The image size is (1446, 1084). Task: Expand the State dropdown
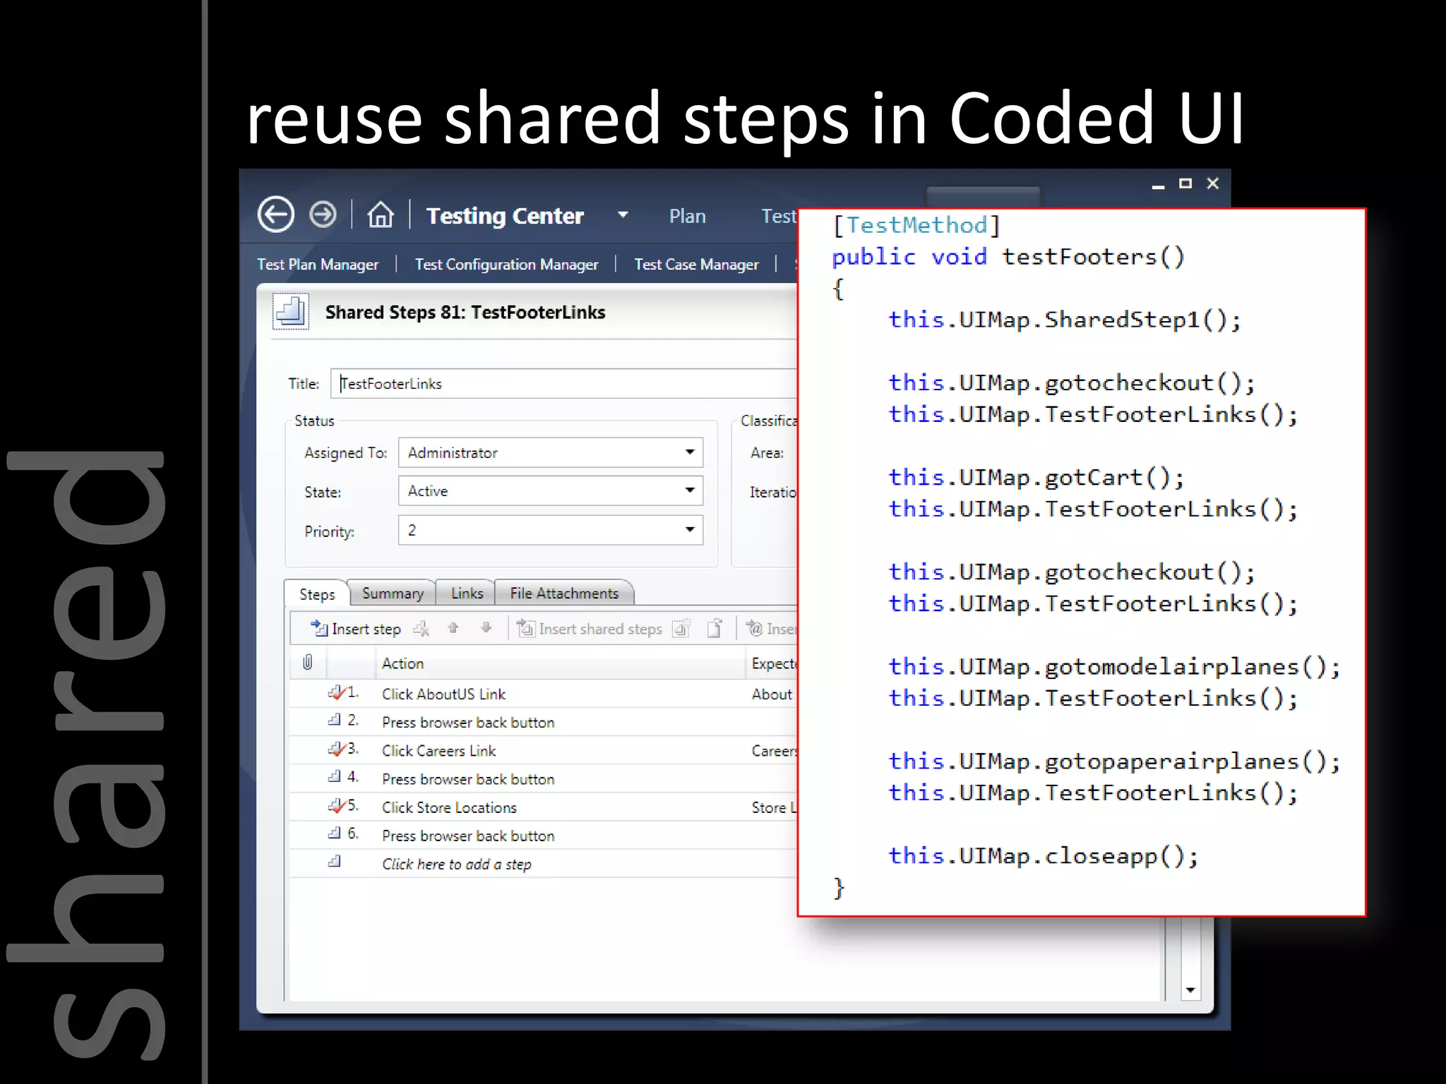coord(690,490)
